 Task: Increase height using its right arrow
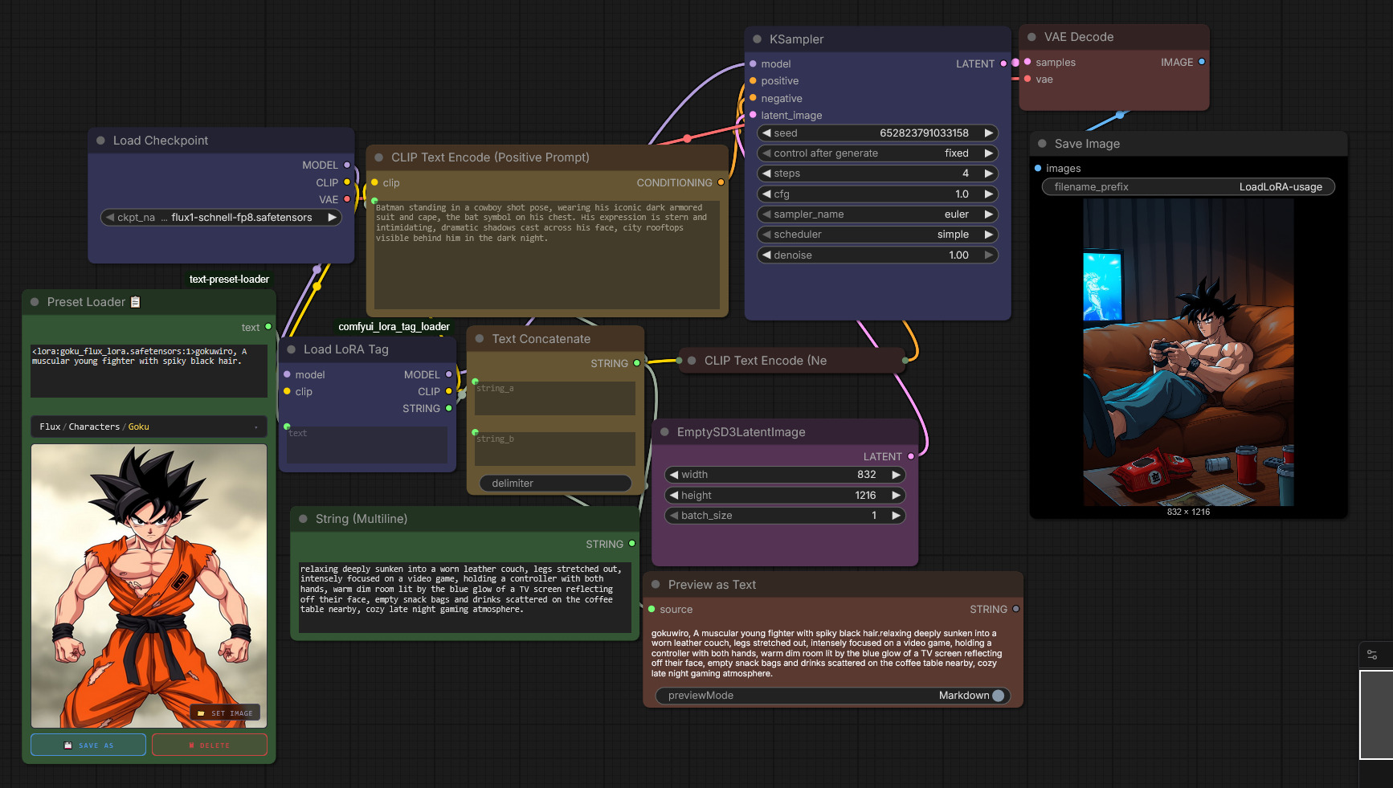click(896, 496)
